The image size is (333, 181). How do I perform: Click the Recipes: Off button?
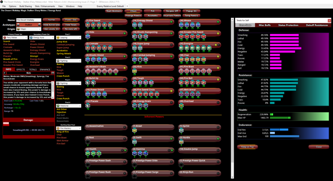click(x=172, y=11)
